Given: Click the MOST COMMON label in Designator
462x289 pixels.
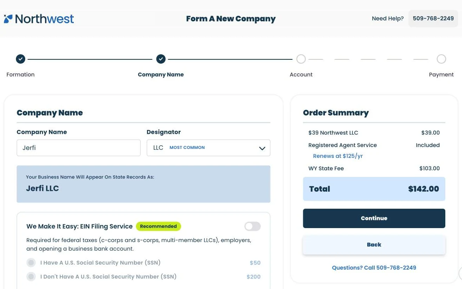Looking at the screenshot, I should click(187, 147).
